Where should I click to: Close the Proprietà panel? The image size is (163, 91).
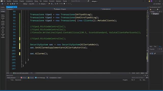(161, 49)
